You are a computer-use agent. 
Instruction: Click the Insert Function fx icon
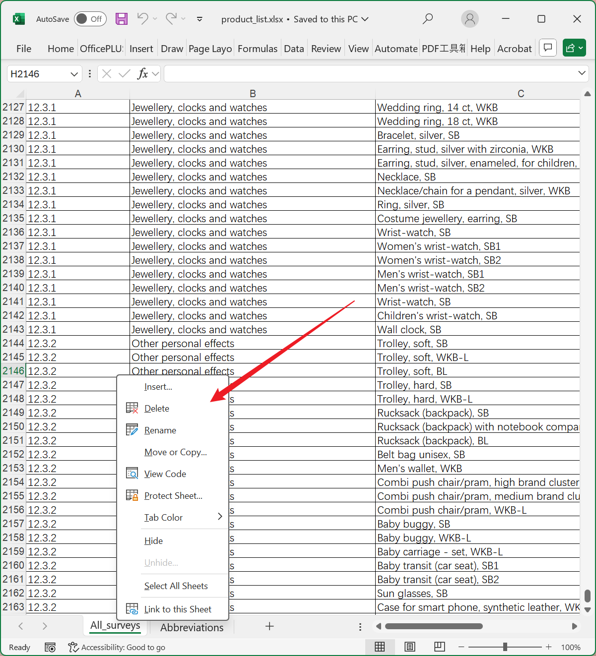pyautogui.click(x=142, y=74)
